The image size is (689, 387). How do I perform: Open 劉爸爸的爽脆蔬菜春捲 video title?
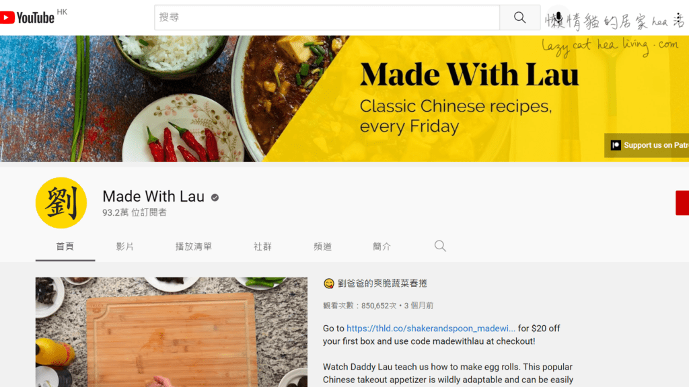[x=382, y=284]
